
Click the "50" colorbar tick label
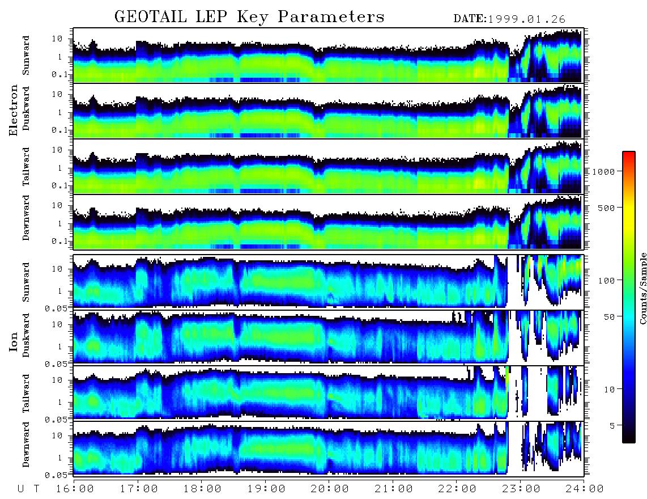(x=610, y=317)
